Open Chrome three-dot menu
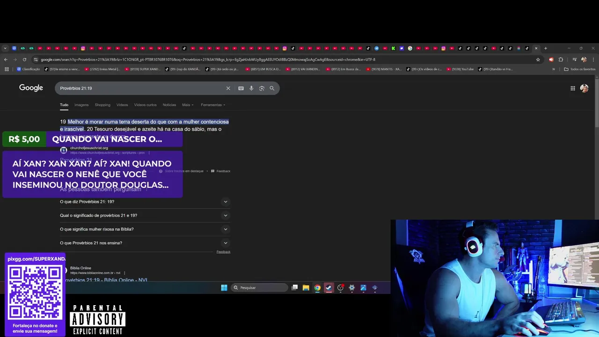 pyautogui.click(x=593, y=59)
